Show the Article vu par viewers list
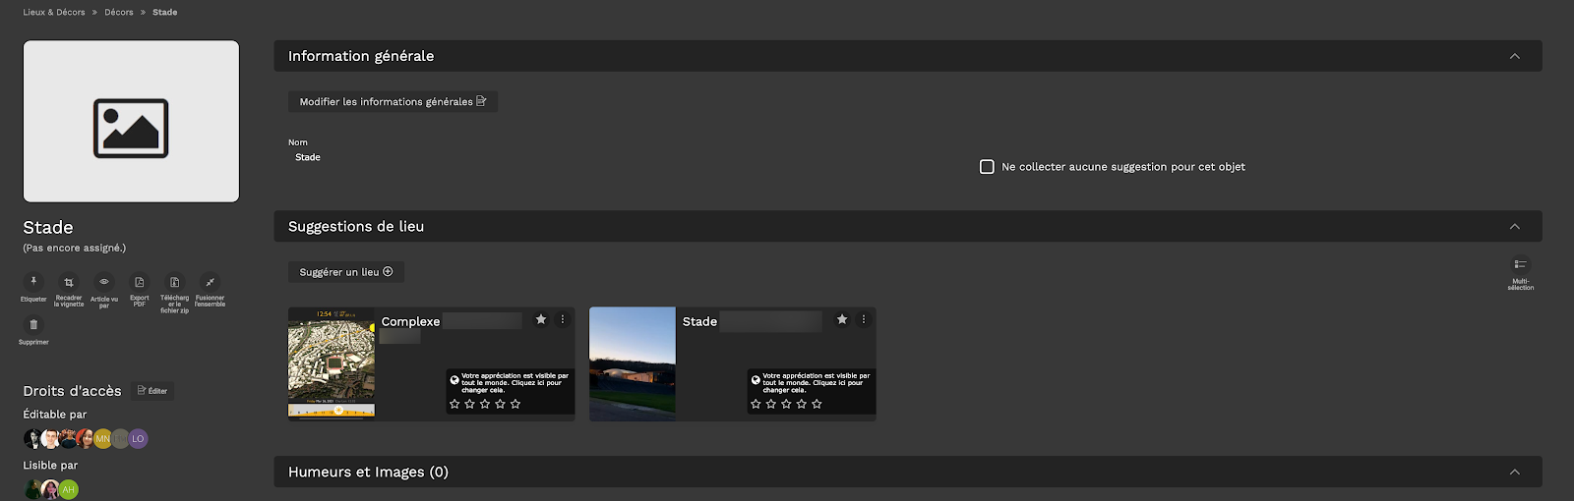This screenshot has height=501, width=1574. click(104, 282)
